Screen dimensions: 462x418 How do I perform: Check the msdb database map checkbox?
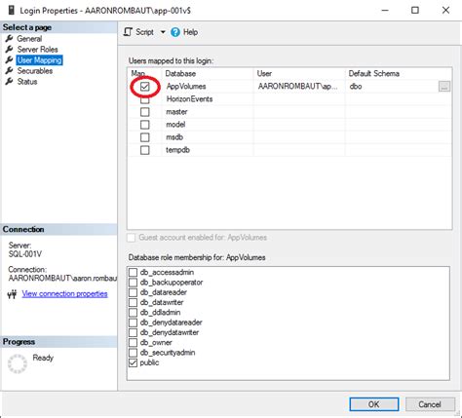[x=145, y=137]
